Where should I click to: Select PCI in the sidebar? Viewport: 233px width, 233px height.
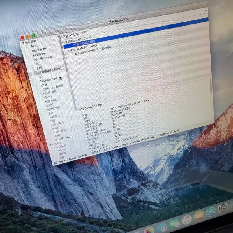click(x=38, y=64)
